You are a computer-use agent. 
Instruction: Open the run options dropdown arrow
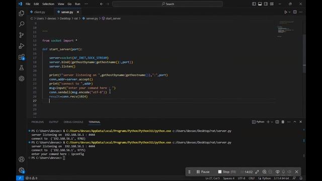290,12
